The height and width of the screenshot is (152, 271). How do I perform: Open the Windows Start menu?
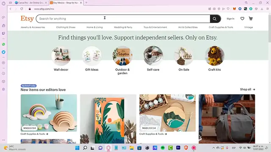(77, 148)
